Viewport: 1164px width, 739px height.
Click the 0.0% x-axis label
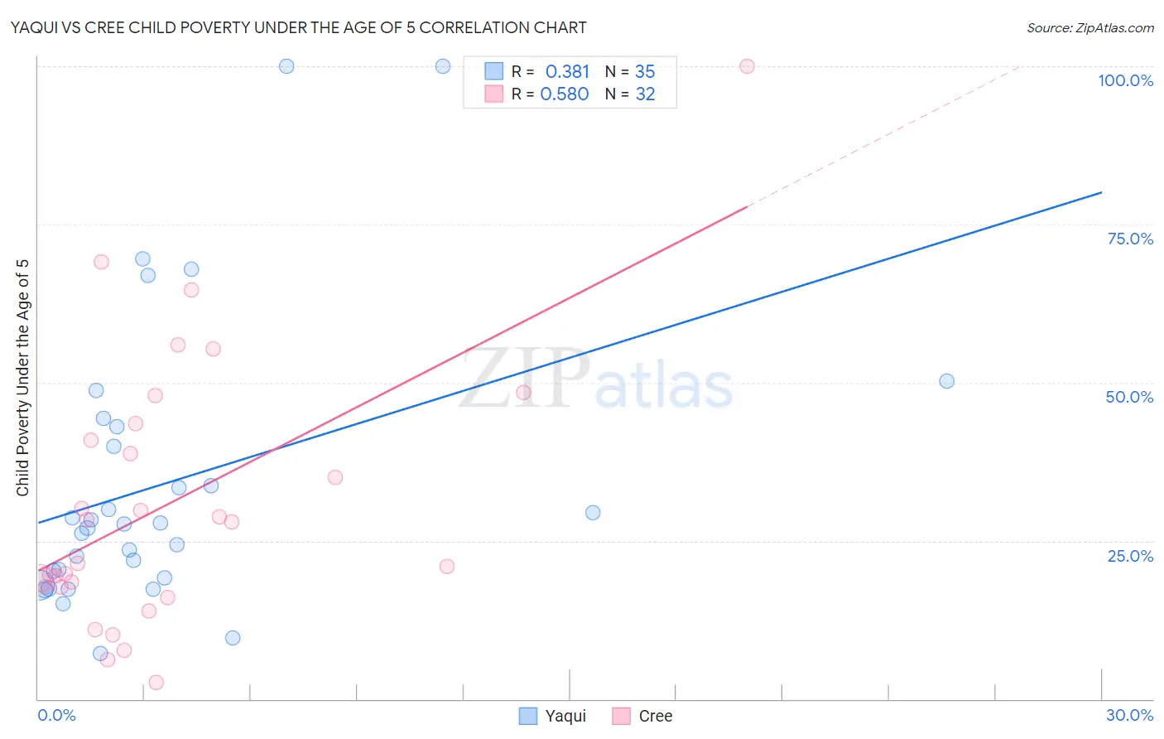pyautogui.click(x=57, y=715)
